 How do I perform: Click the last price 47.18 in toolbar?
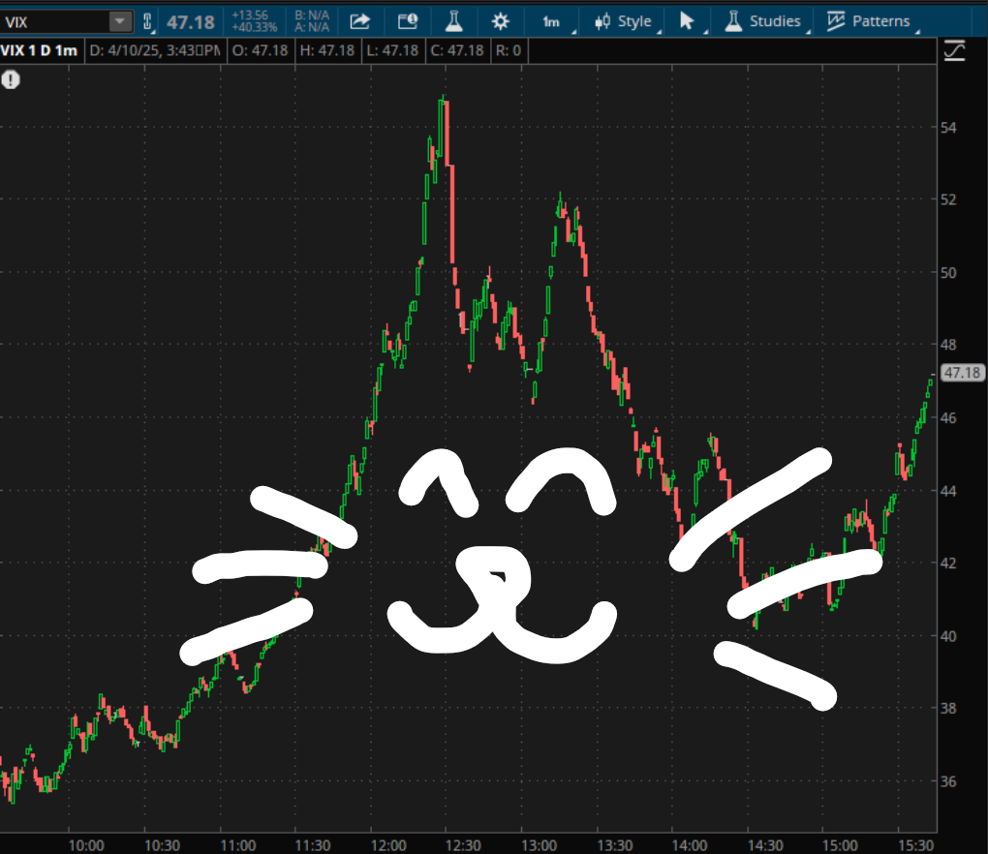[x=190, y=22]
